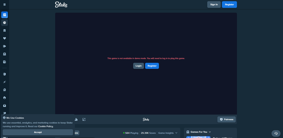Select the Casino cards icon in sidebar
The image size is (283, 138).
[x=4, y=15]
